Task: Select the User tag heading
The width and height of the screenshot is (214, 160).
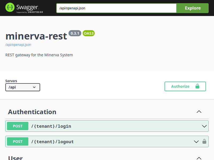Action: click(x=16, y=158)
